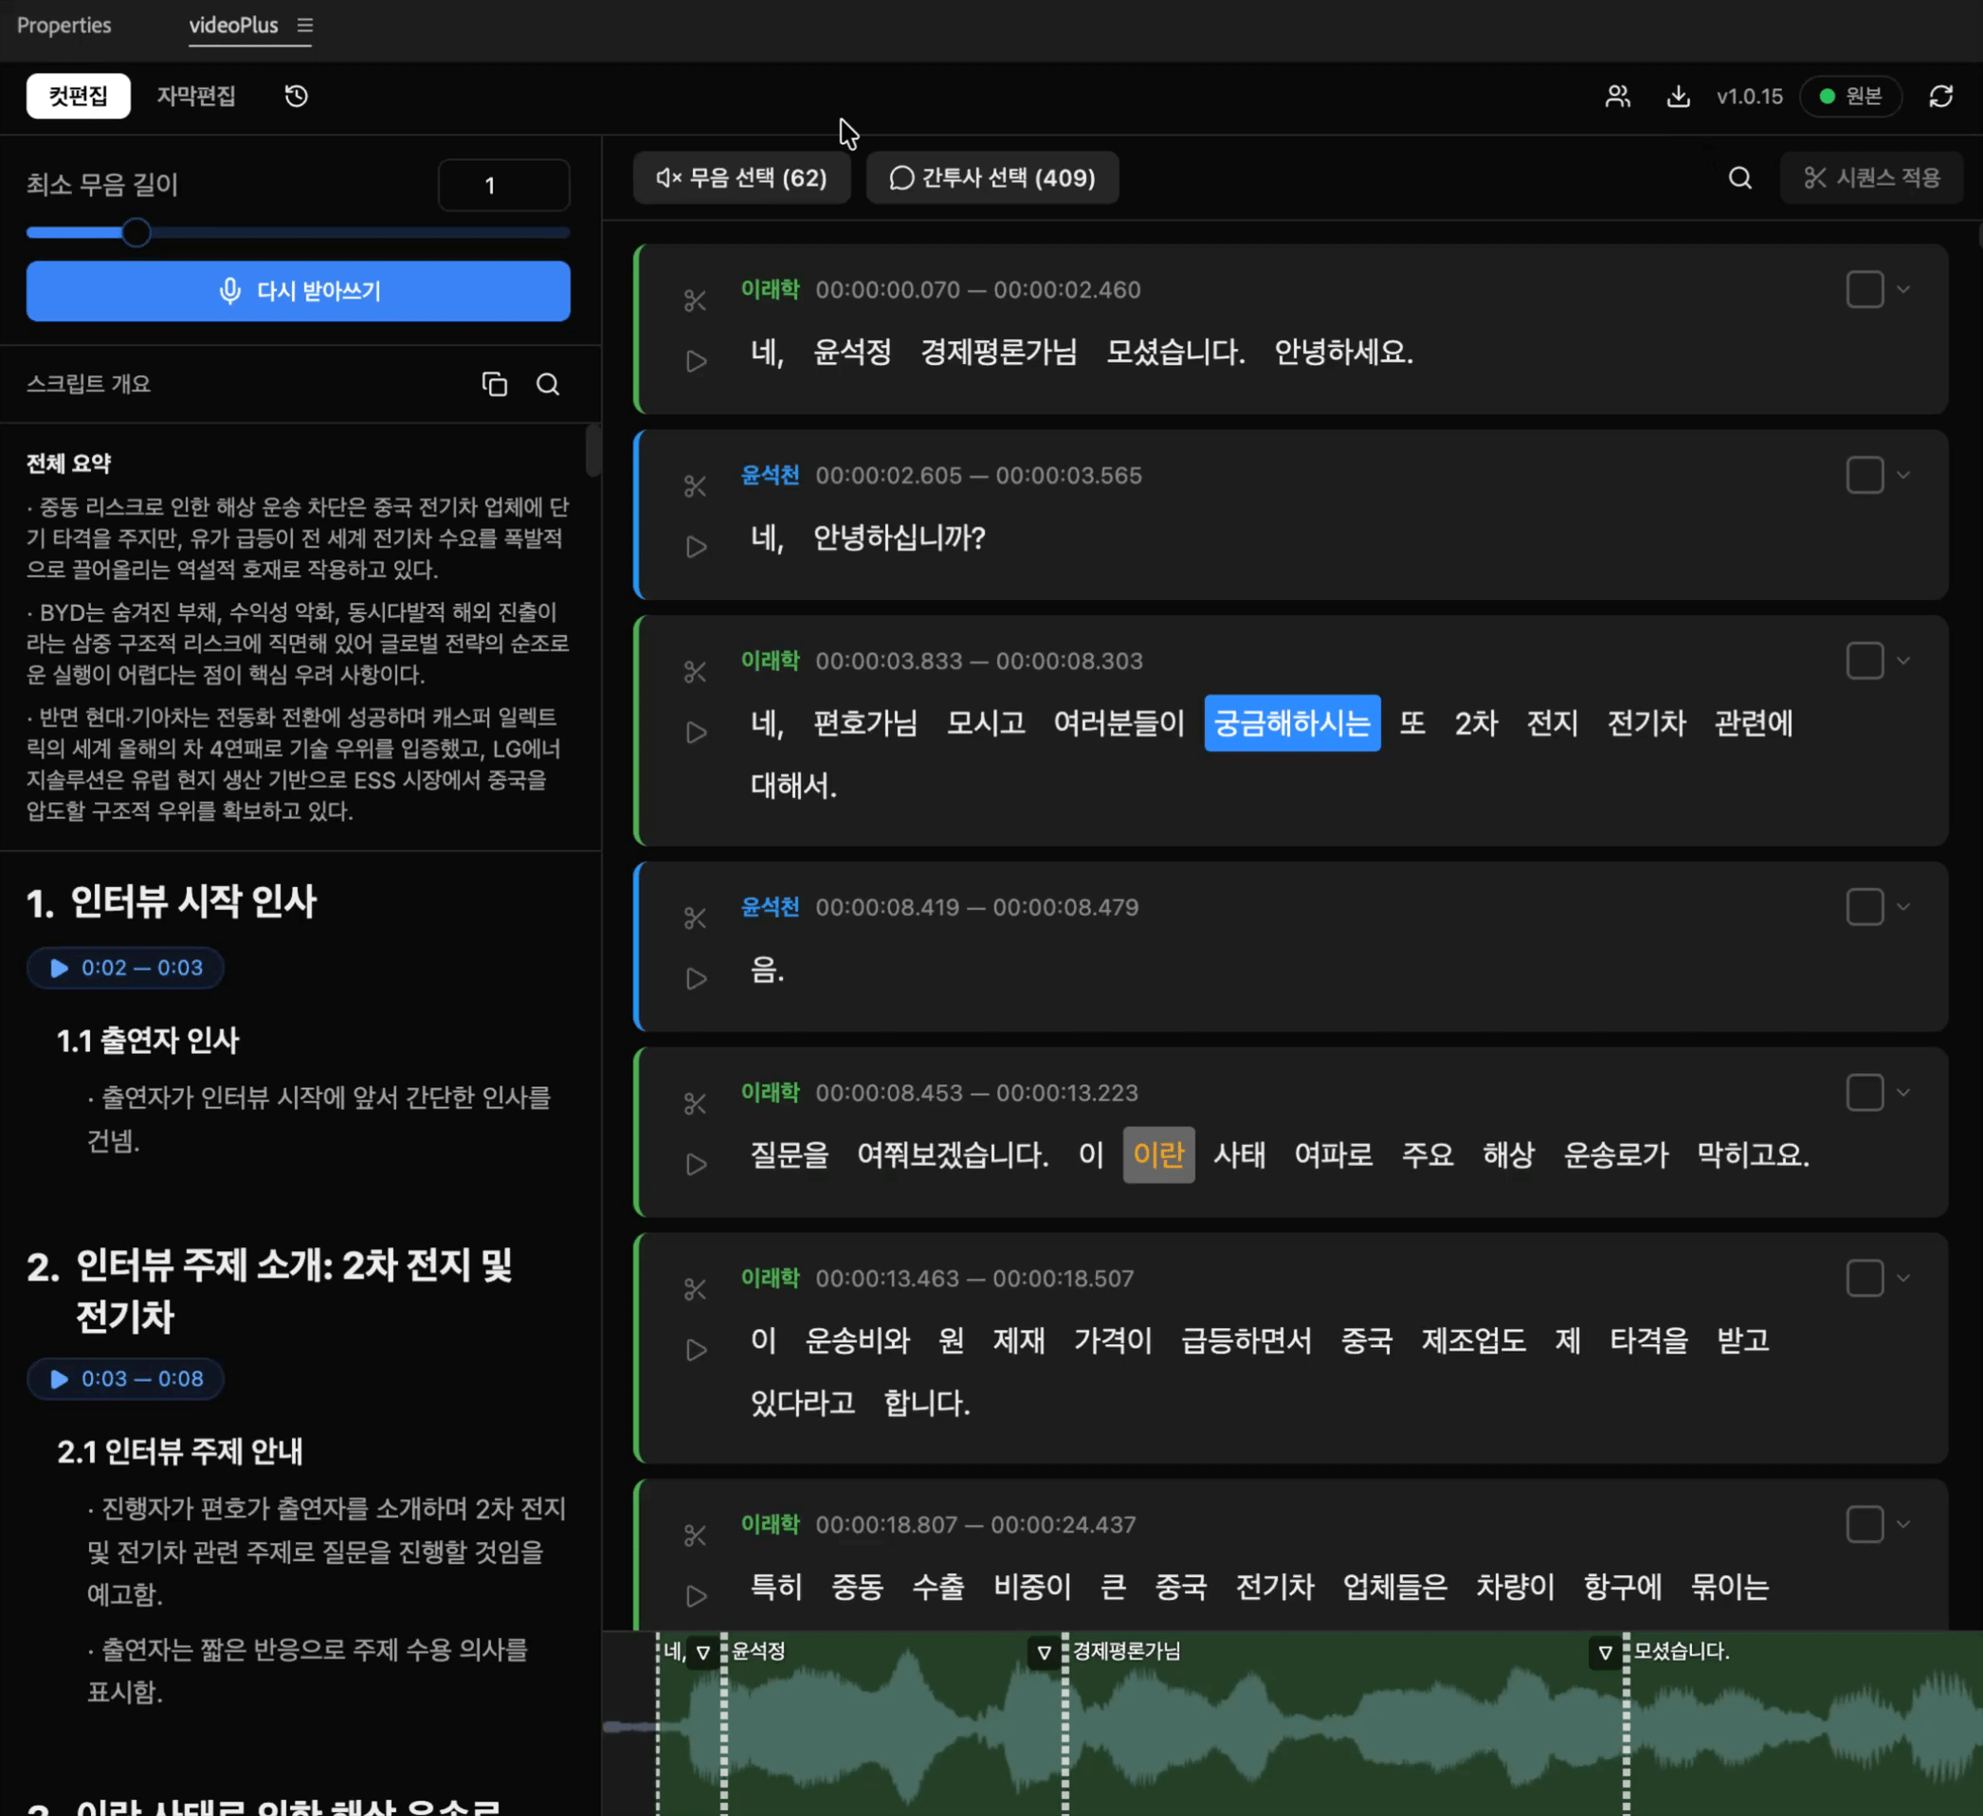Viewport: 1983px width, 1816px height.
Task: Click the 최소 무음 길이 value field
Action: coord(503,185)
